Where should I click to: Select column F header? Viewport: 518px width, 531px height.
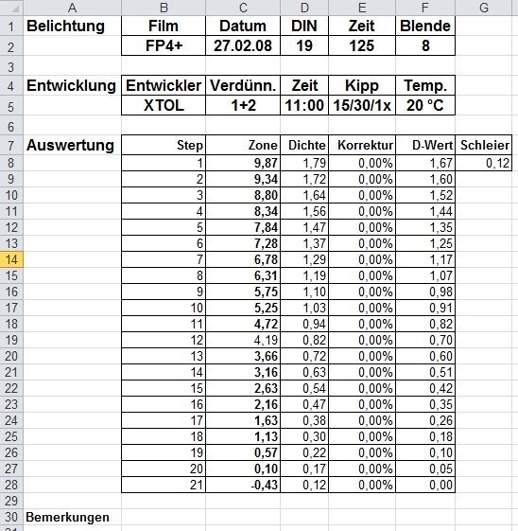pos(425,8)
